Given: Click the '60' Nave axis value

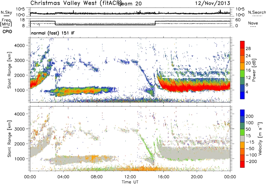Looking at the screenshot, I should 238,20.
